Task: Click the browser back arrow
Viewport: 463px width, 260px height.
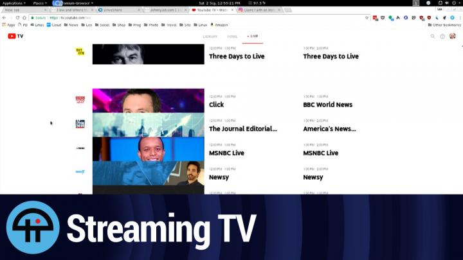Action: click(5, 18)
